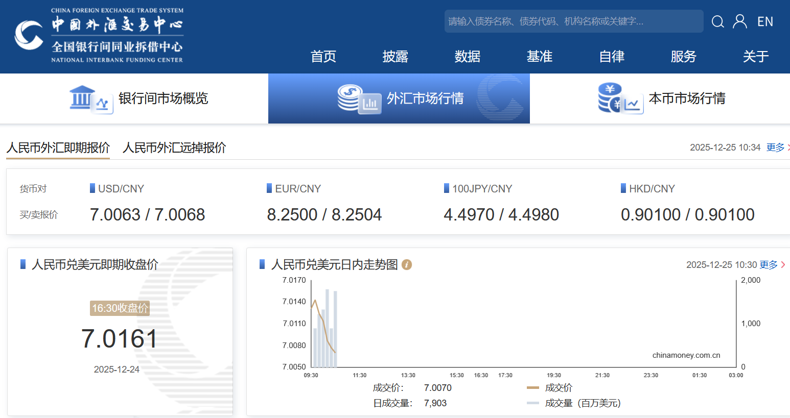
Task: Click the search magnifier icon
Action: click(x=717, y=21)
